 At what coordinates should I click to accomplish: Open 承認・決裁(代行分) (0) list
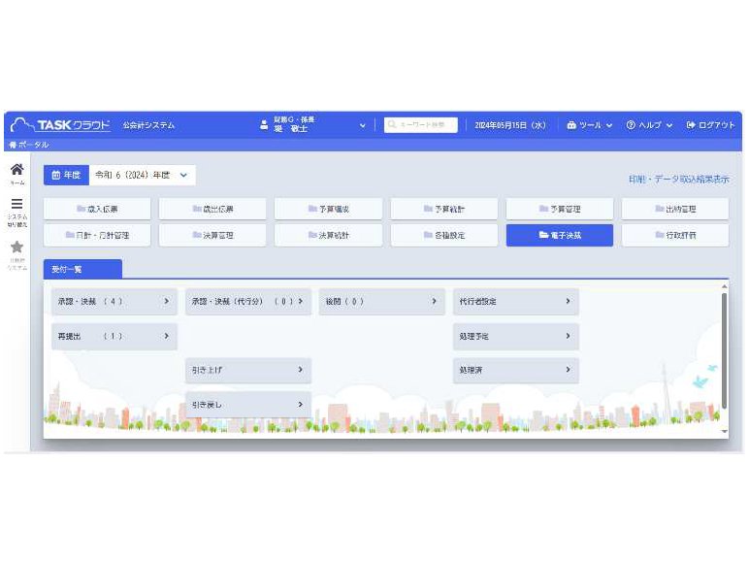tap(248, 302)
